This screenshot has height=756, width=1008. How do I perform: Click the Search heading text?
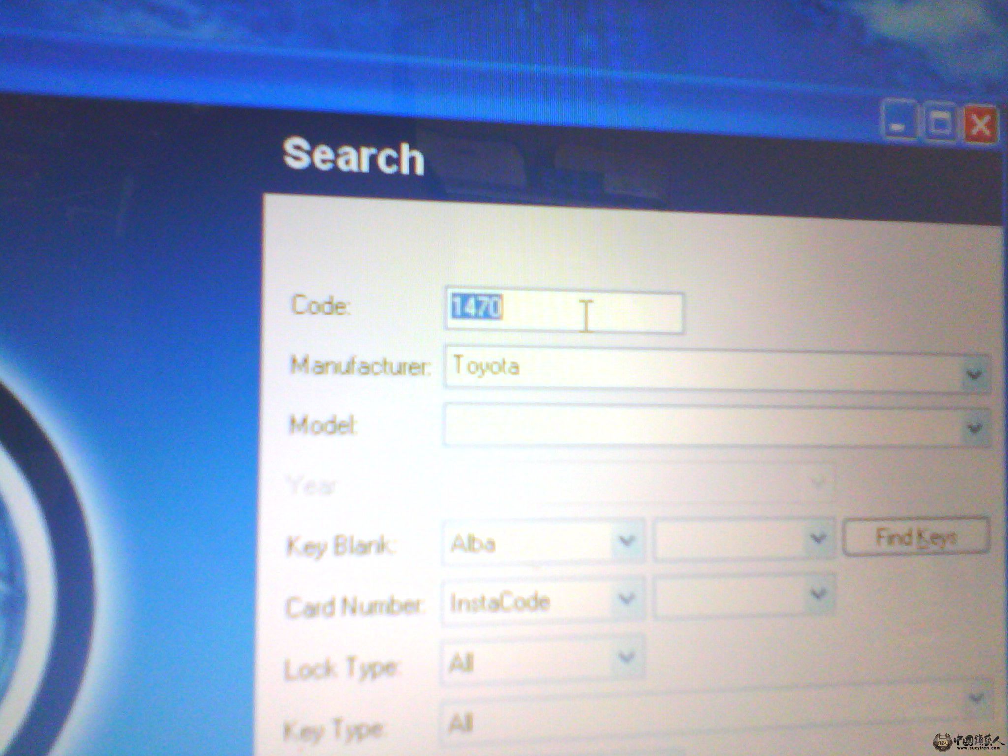tap(353, 157)
